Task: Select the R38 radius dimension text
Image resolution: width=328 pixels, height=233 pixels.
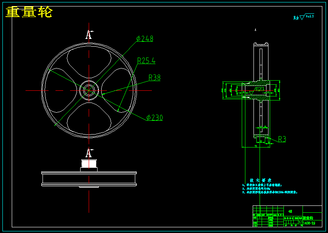Action: 154,78
